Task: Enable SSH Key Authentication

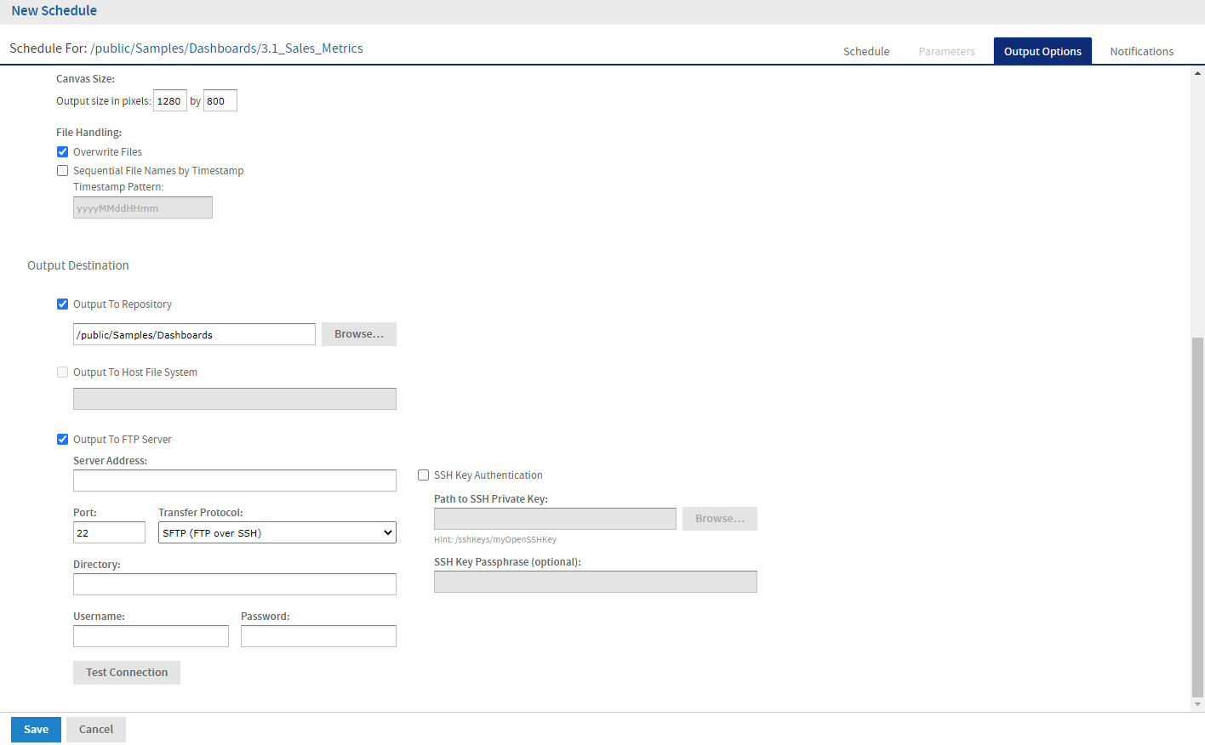Action: click(423, 475)
